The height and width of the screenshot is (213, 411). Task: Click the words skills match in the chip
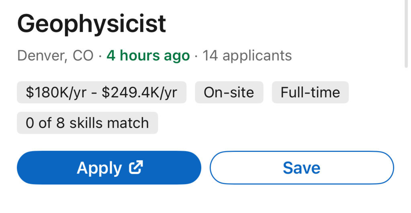pos(109,123)
